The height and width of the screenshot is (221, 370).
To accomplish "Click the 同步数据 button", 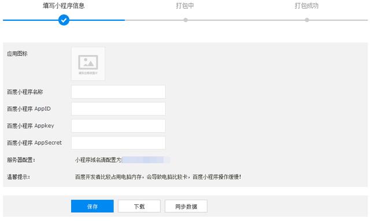I will (x=186, y=206).
